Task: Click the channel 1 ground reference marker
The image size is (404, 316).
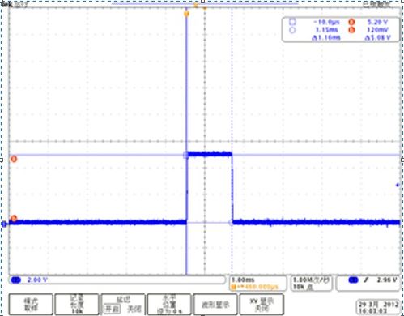Action: pyautogui.click(x=4, y=224)
